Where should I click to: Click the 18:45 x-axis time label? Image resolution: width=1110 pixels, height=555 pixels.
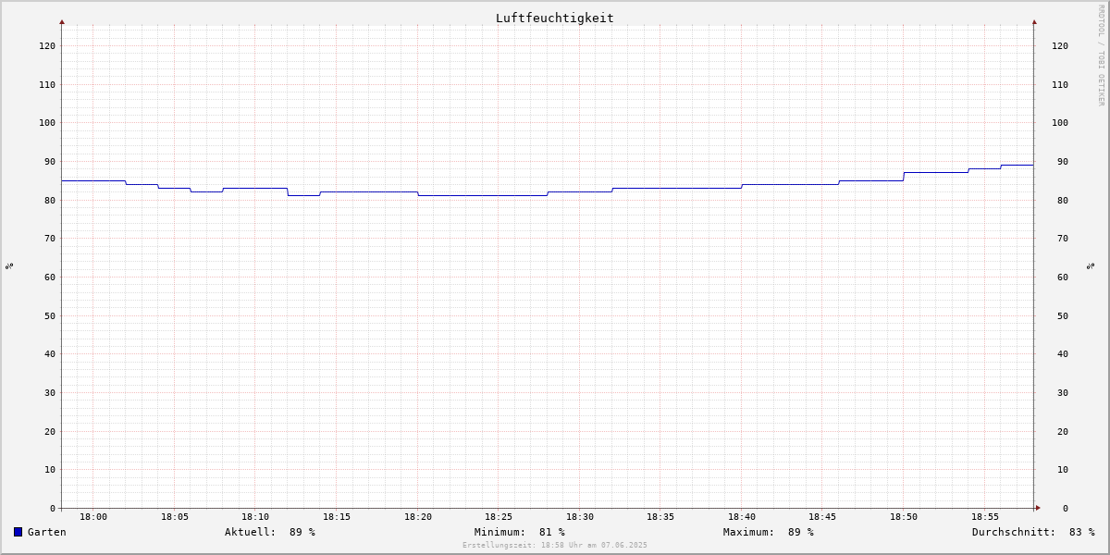(823, 517)
